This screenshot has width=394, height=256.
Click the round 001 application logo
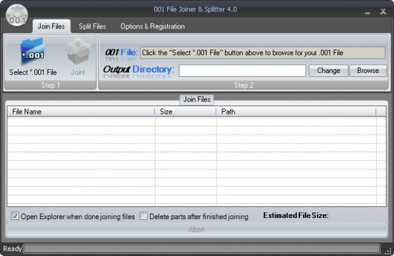point(17,16)
